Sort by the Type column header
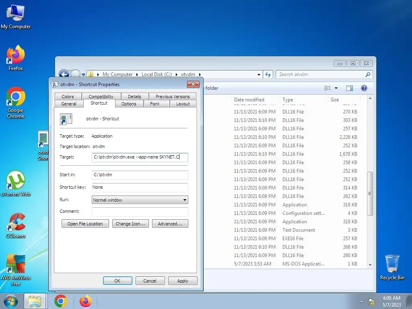The height and width of the screenshot is (309, 412). click(304, 100)
